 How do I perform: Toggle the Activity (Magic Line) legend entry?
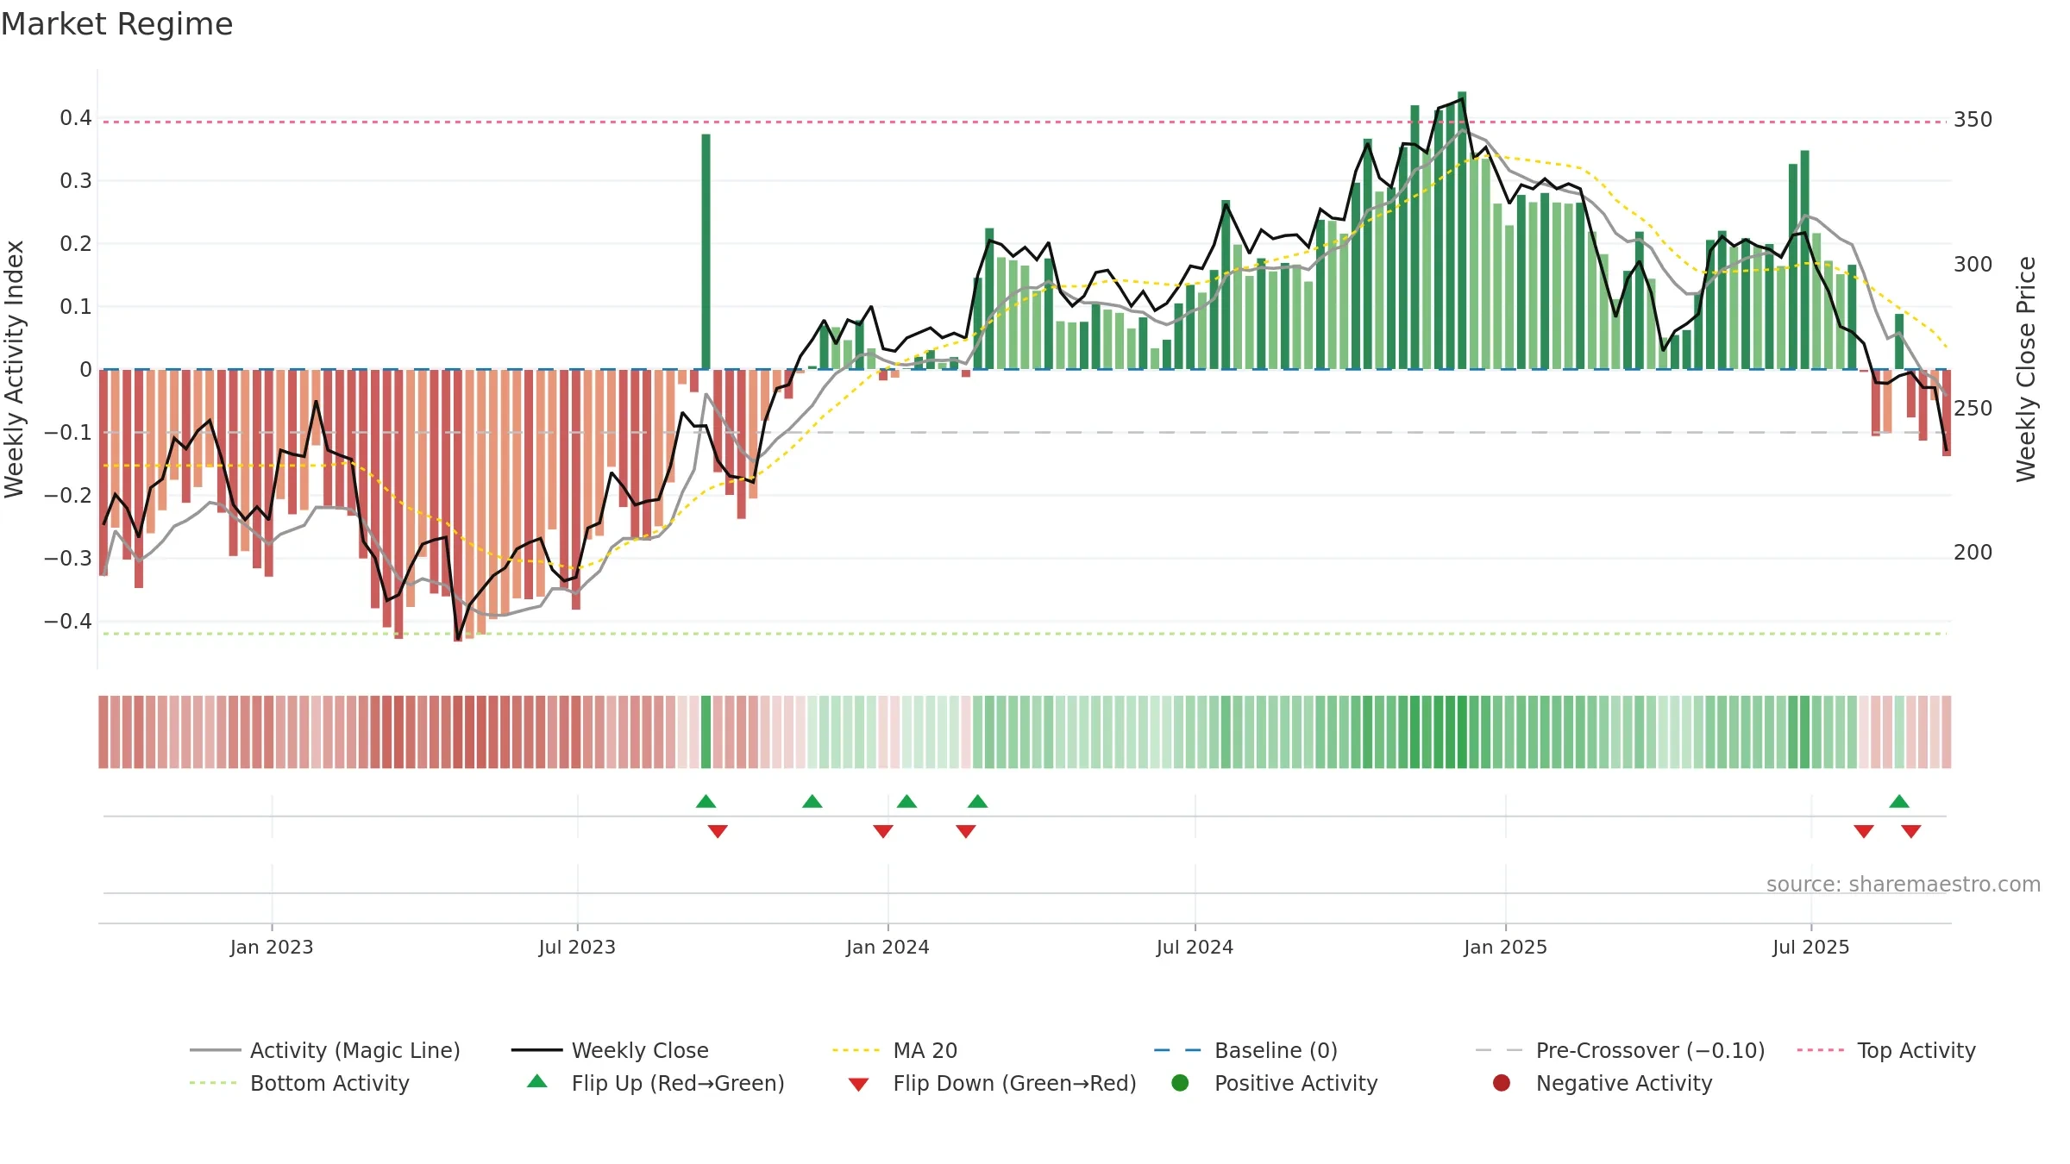(325, 1050)
